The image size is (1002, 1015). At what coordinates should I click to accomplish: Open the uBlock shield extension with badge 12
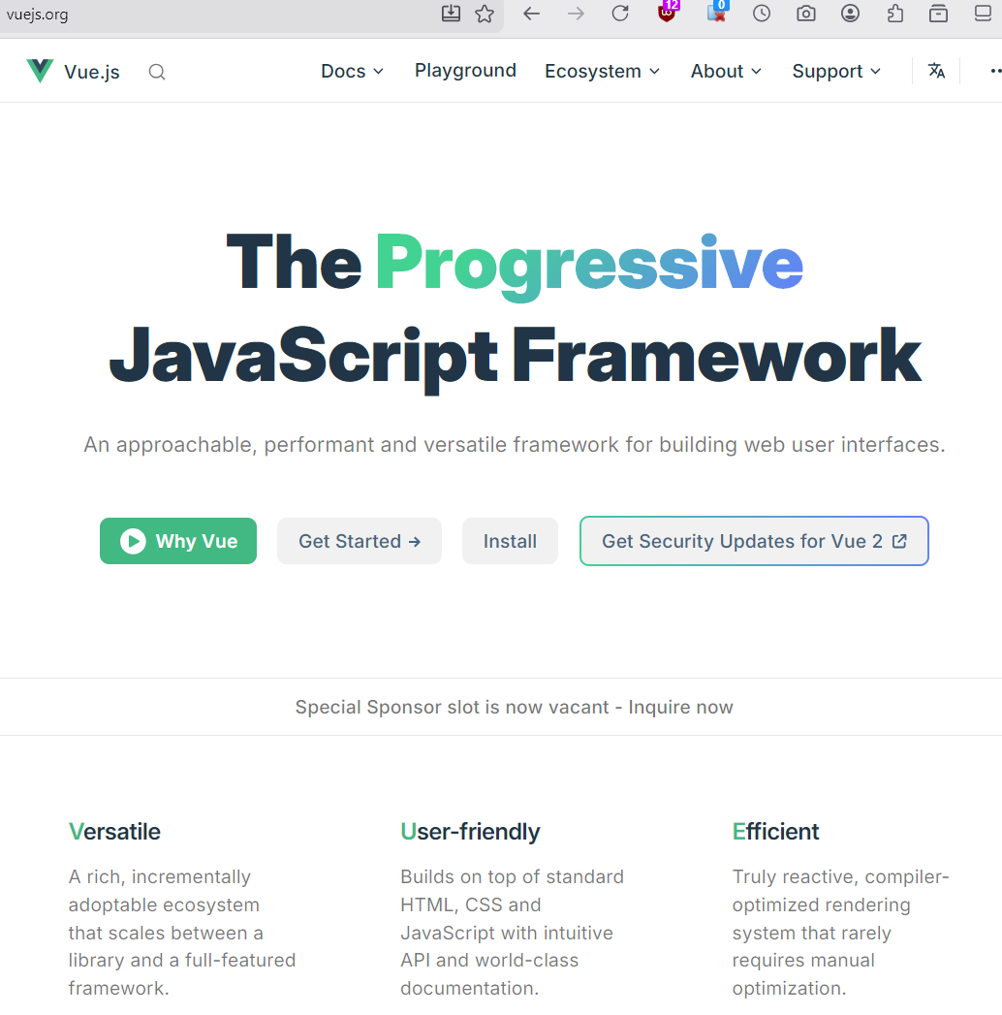[x=667, y=13]
